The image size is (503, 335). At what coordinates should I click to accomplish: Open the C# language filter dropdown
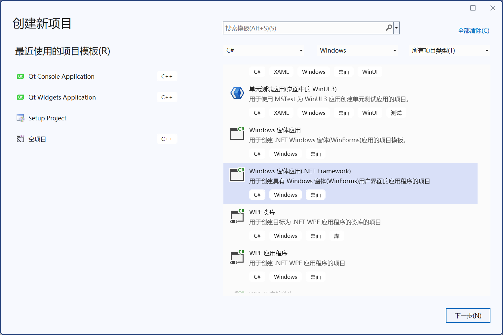click(x=264, y=50)
